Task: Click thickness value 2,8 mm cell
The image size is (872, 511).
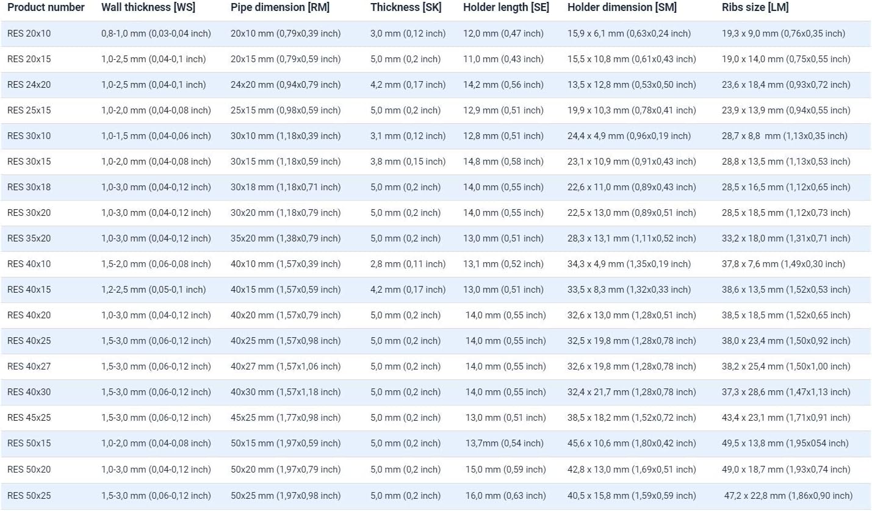Action: point(408,264)
